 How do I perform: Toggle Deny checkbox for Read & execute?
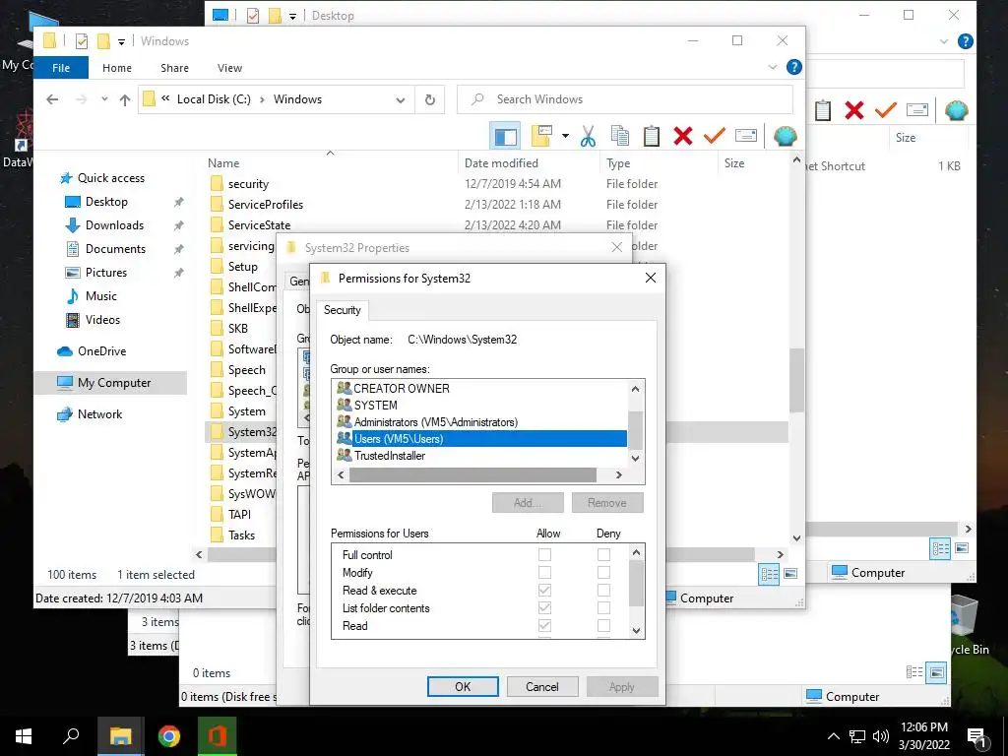tap(603, 591)
